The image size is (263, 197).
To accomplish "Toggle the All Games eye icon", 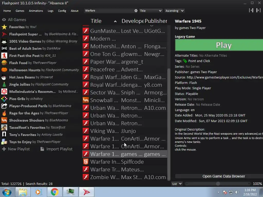I will pyautogui.click(x=4, y=19).
